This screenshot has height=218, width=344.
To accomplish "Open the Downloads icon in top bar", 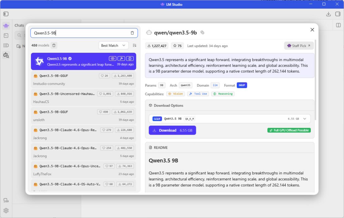I will click(328, 14).
